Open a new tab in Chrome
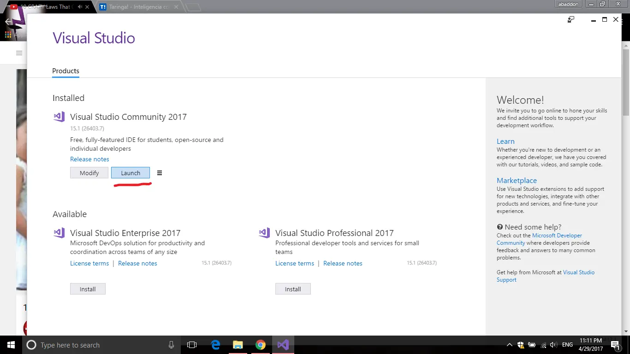 [x=194, y=7]
